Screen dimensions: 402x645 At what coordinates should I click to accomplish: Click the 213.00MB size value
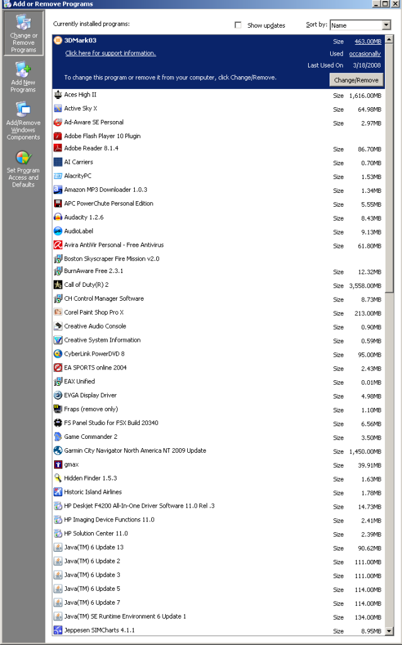point(368,313)
